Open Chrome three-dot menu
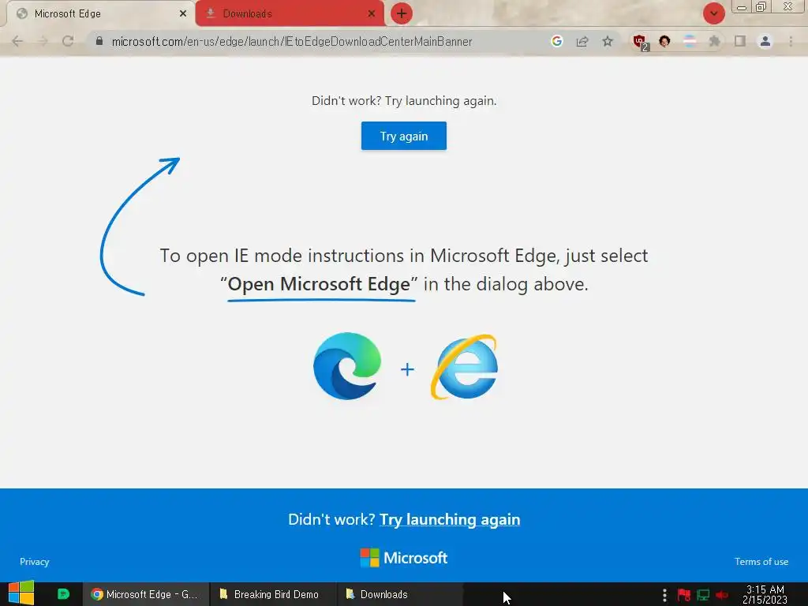The width and height of the screenshot is (808, 606). [x=791, y=41]
